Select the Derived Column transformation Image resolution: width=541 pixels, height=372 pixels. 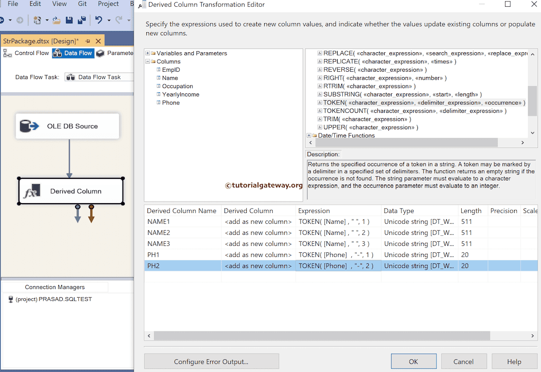(70, 190)
